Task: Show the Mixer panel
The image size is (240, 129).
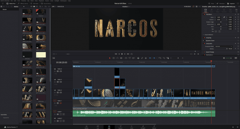Action: point(211,3)
